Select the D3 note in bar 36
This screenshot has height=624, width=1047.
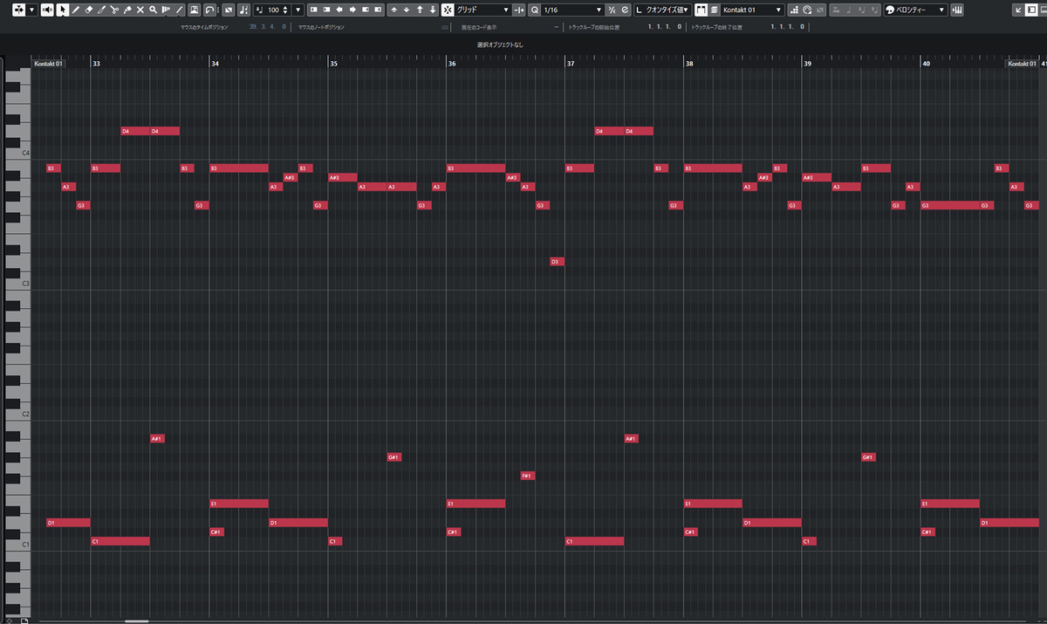[557, 262]
